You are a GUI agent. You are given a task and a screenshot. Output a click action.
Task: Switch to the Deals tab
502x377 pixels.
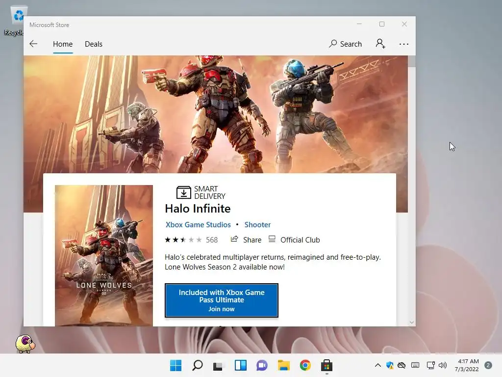[94, 44]
